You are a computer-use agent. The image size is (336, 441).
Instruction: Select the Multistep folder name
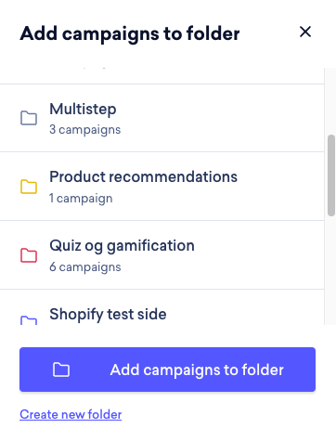(x=83, y=109)
